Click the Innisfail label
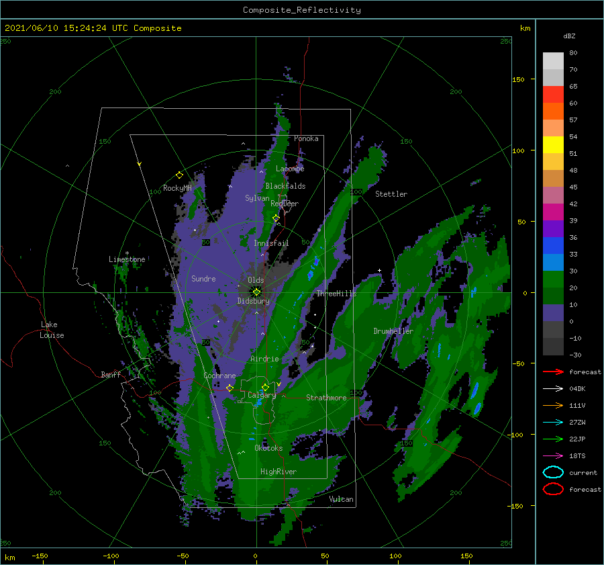The height and width of the screenshot is (565, 604). [x=271, y=243]
